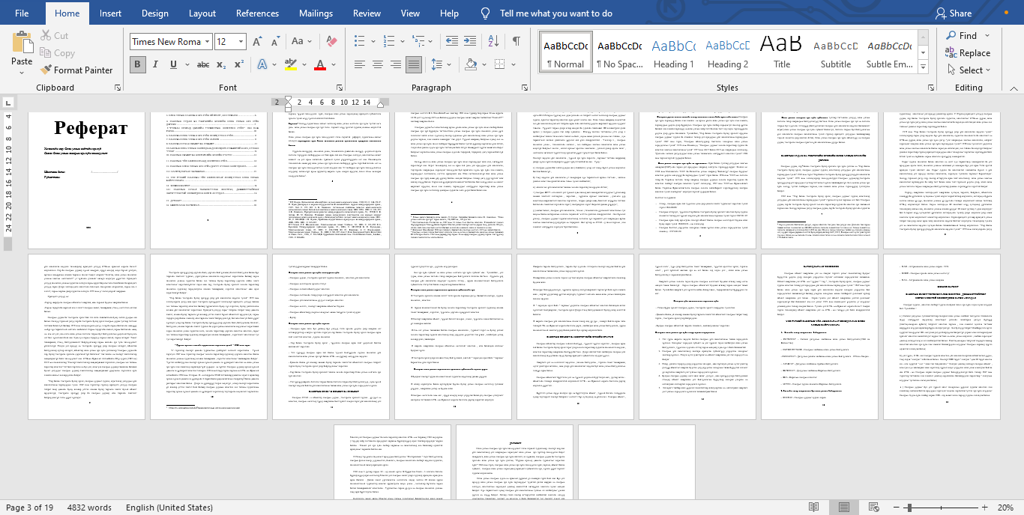Open the font name dropdown
Screen dimensions: 1024x515
207,42
